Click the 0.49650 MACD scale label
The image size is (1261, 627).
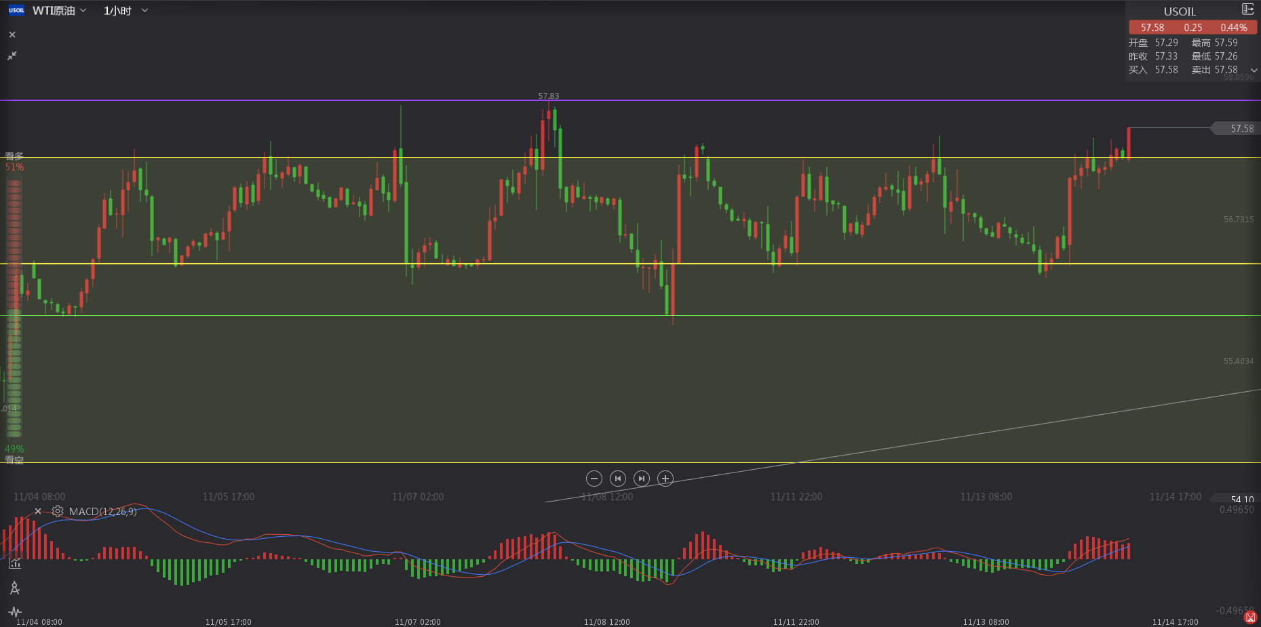click(x=1237, y=510)
